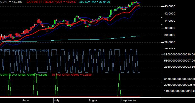195x103 pixels.
Task: Click the 38.0000 price axis value
Action: click(170, 42)
